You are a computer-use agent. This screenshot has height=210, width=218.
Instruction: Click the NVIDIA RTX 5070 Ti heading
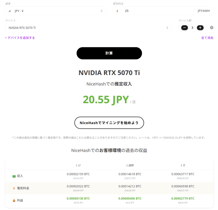coord(109,73)
